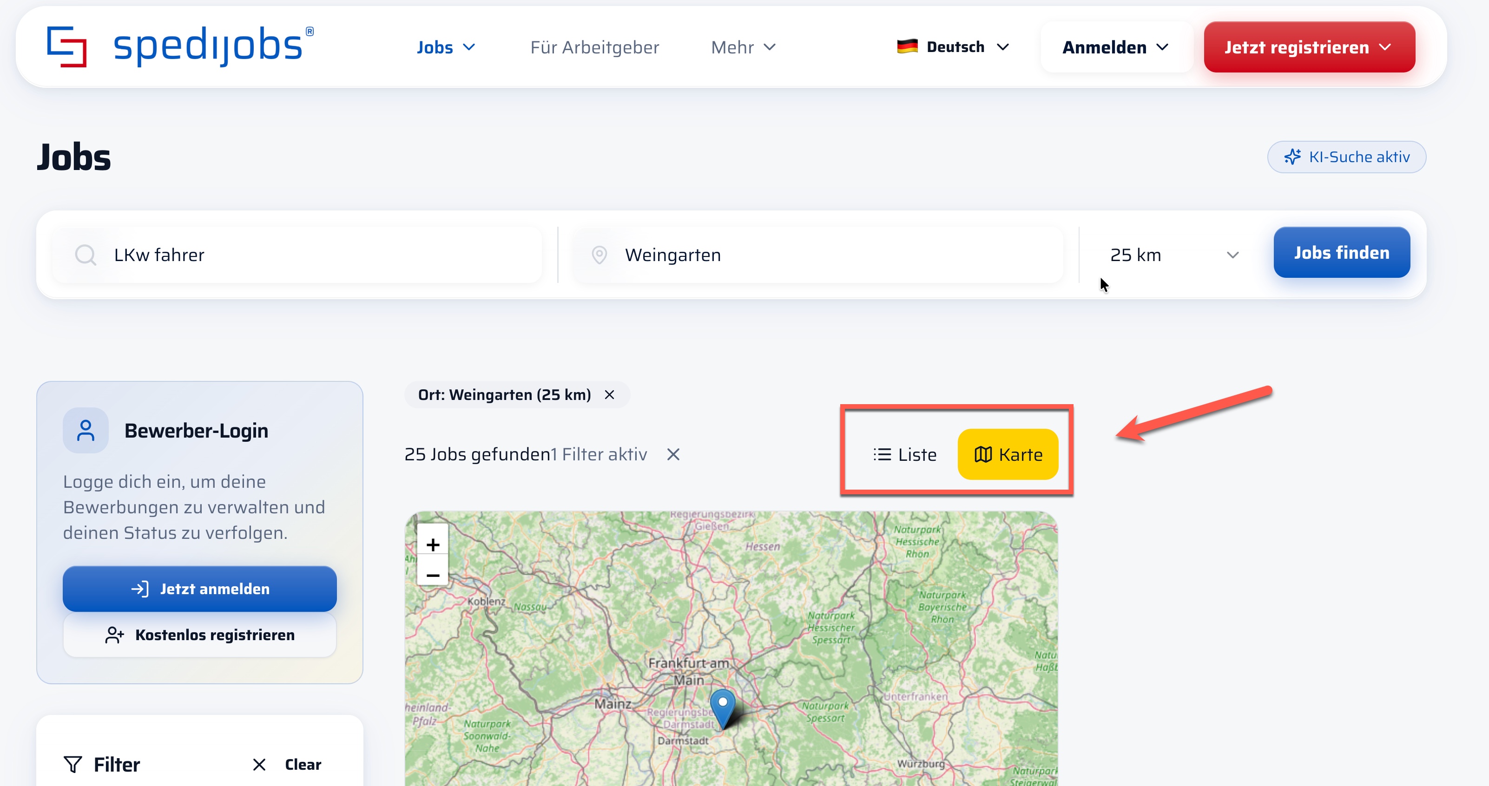Expand the Mehr menu
1489x786 pixels.
(x=743, y=47)
